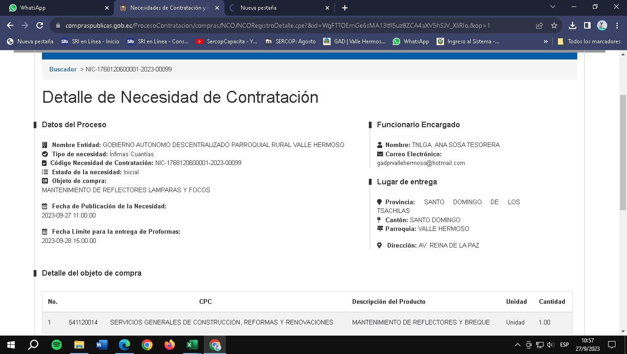Switch to the Nueva pestaña tab

click(x=277, y=8)
